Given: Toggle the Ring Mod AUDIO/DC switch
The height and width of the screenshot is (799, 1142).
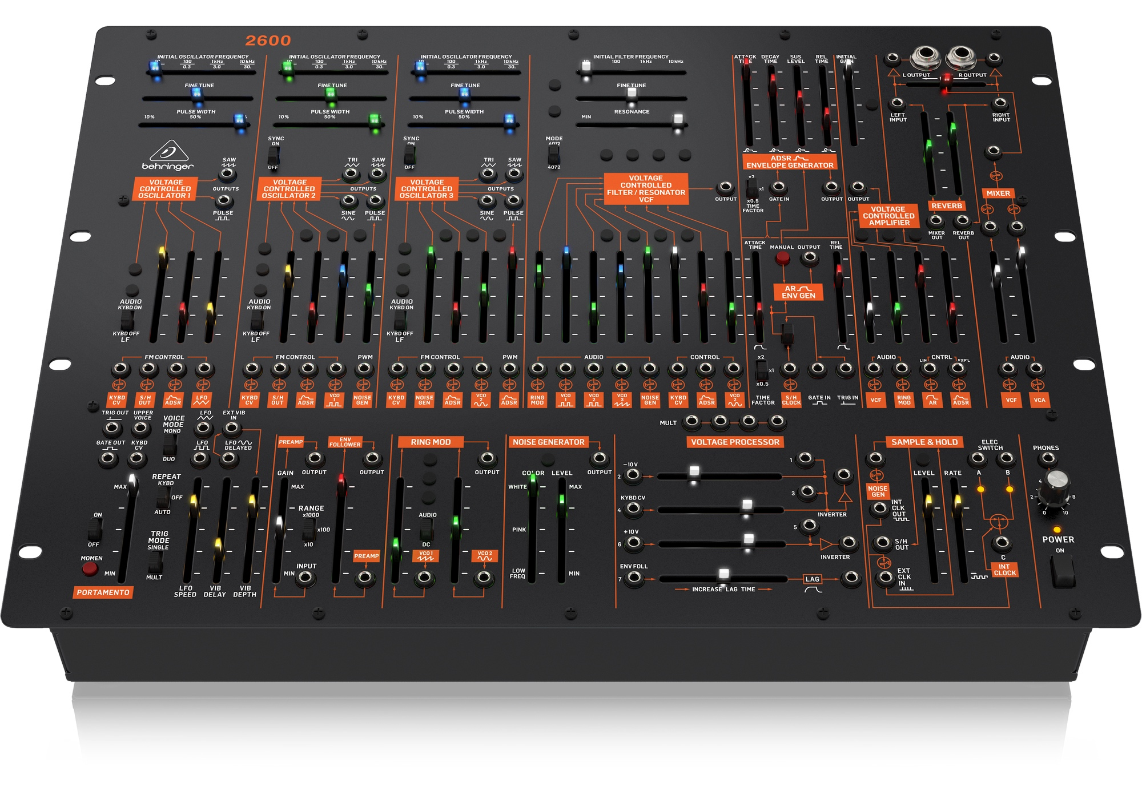Looking at the screenshot, I should [426, 530].
